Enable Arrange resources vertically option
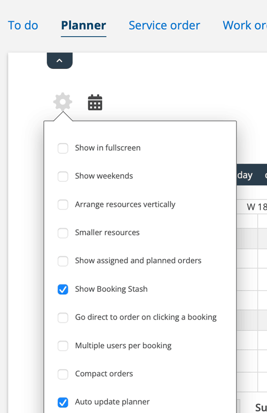This screenshot has width=267, height=413. click(63, 205)
